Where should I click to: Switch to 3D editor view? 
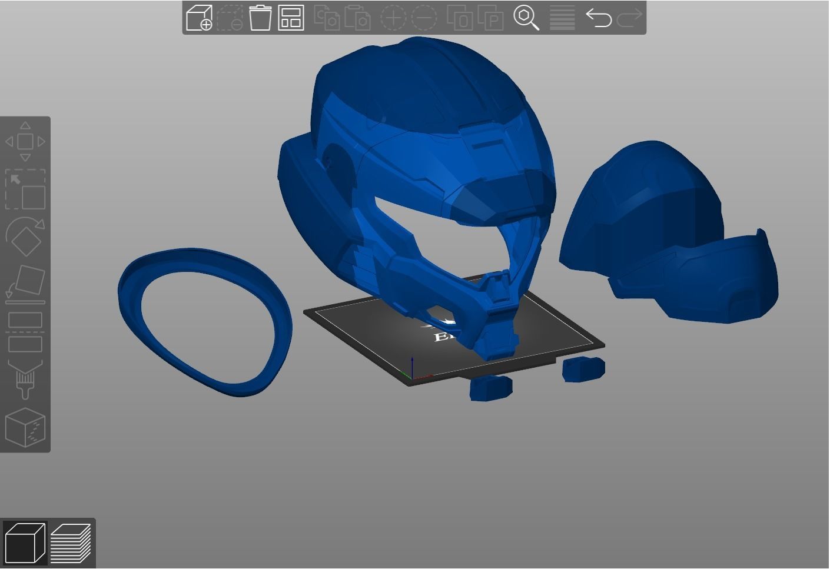coord(25,543)
